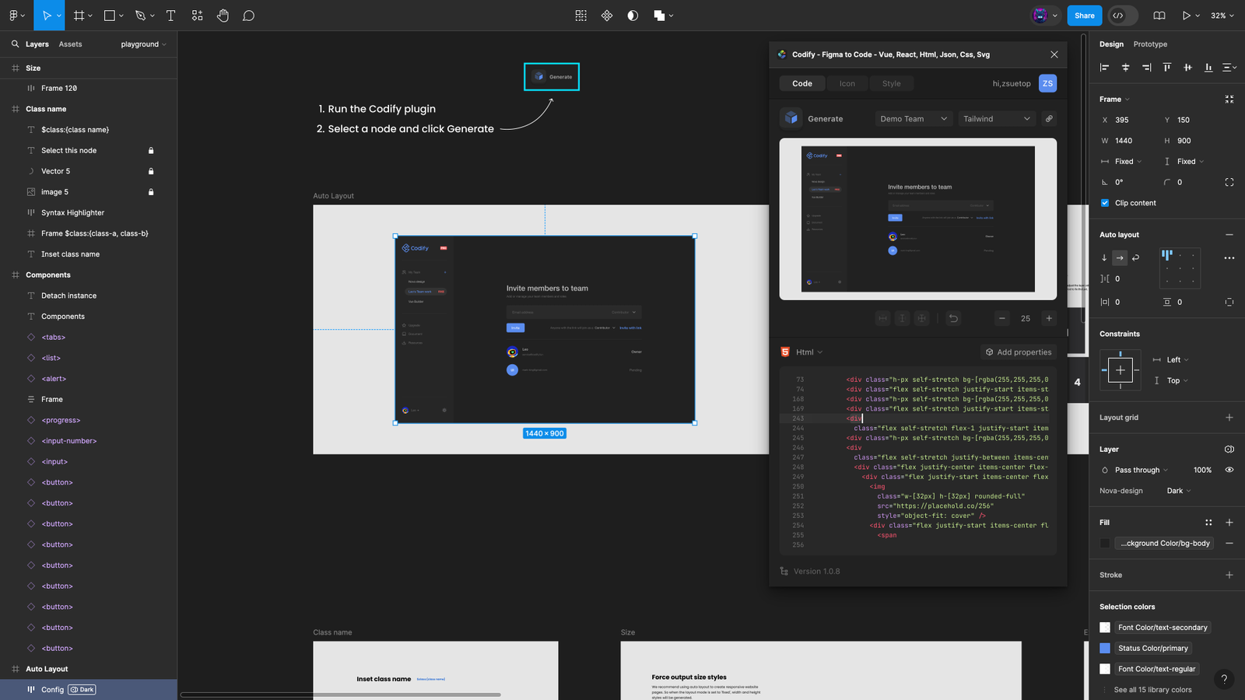The image size is (1245, 700).
Task: Zoom out preview with minus icon
Action: [1002, 318]
